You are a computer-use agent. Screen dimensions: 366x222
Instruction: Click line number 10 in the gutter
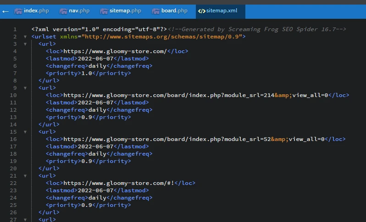pyautogui.click(x=13, y=95)
